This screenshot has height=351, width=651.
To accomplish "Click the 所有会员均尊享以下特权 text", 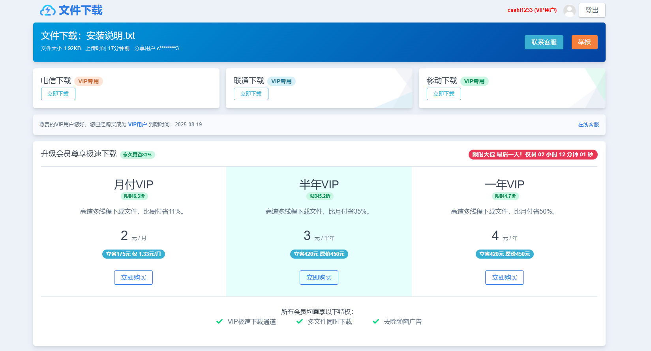I will 317,312.
